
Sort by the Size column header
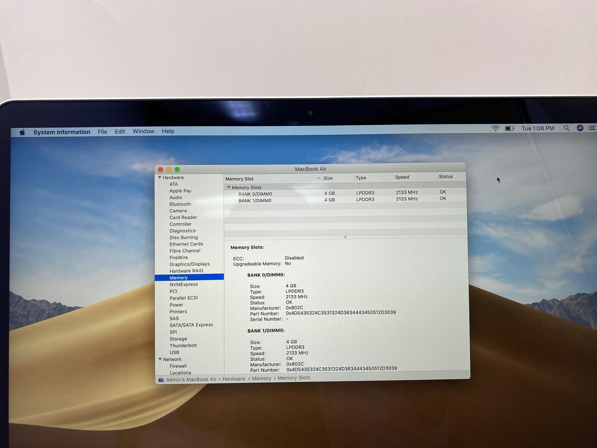[x=338, y=178]
